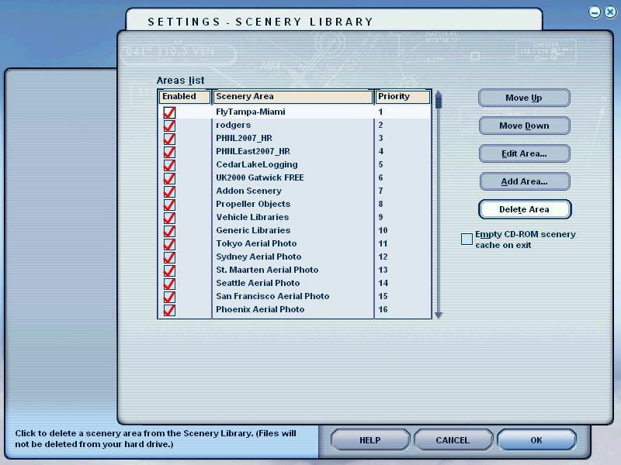Screen dimensions: 621x465
Task: Toggle Empty CD-ROM scenery cache on exit
Action: tap(467, 239)
